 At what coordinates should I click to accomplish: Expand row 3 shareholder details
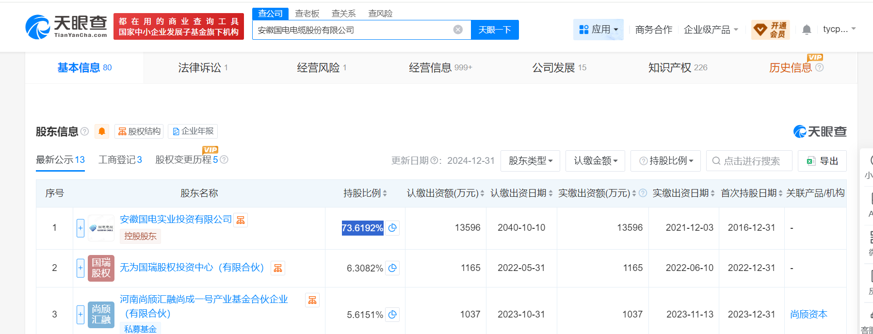pos(81,314)
